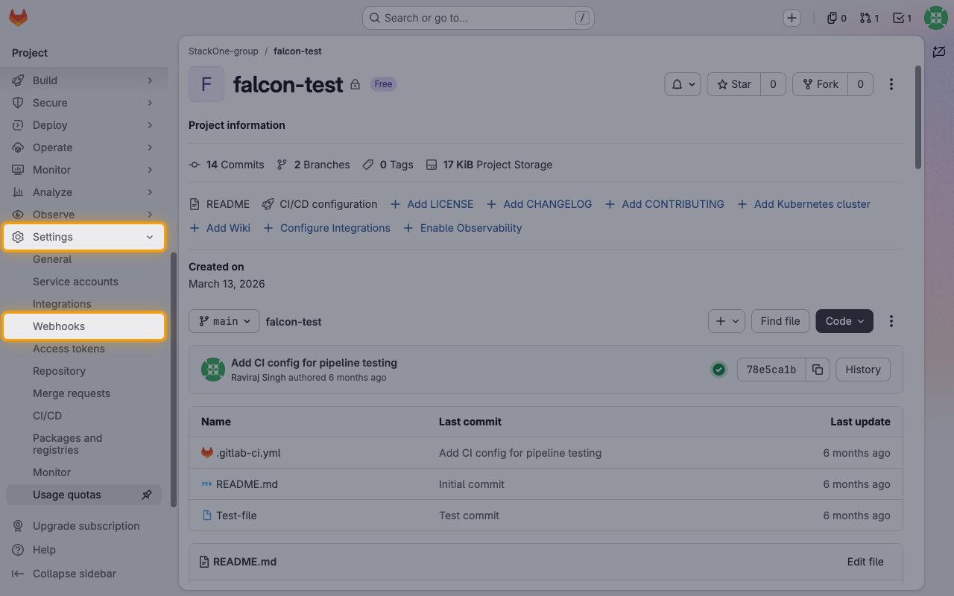Click the falcon-test project avatar F
This screenshot has height=596, width=954.
206,84
